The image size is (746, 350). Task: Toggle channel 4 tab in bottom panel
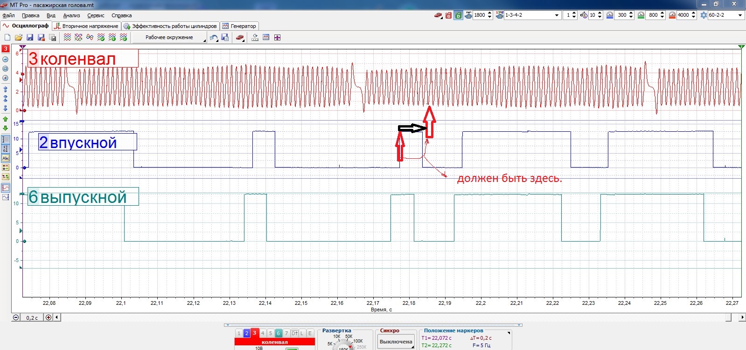(263, 333)
